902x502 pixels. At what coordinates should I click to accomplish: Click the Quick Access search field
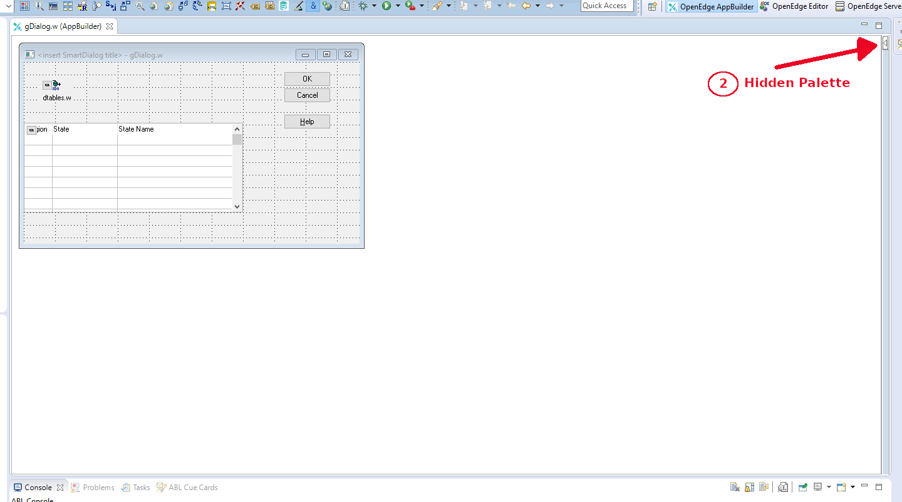tap(607, 6)
